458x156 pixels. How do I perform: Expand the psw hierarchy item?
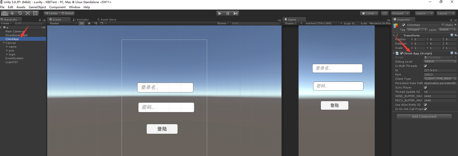click(x=7, y=51)
